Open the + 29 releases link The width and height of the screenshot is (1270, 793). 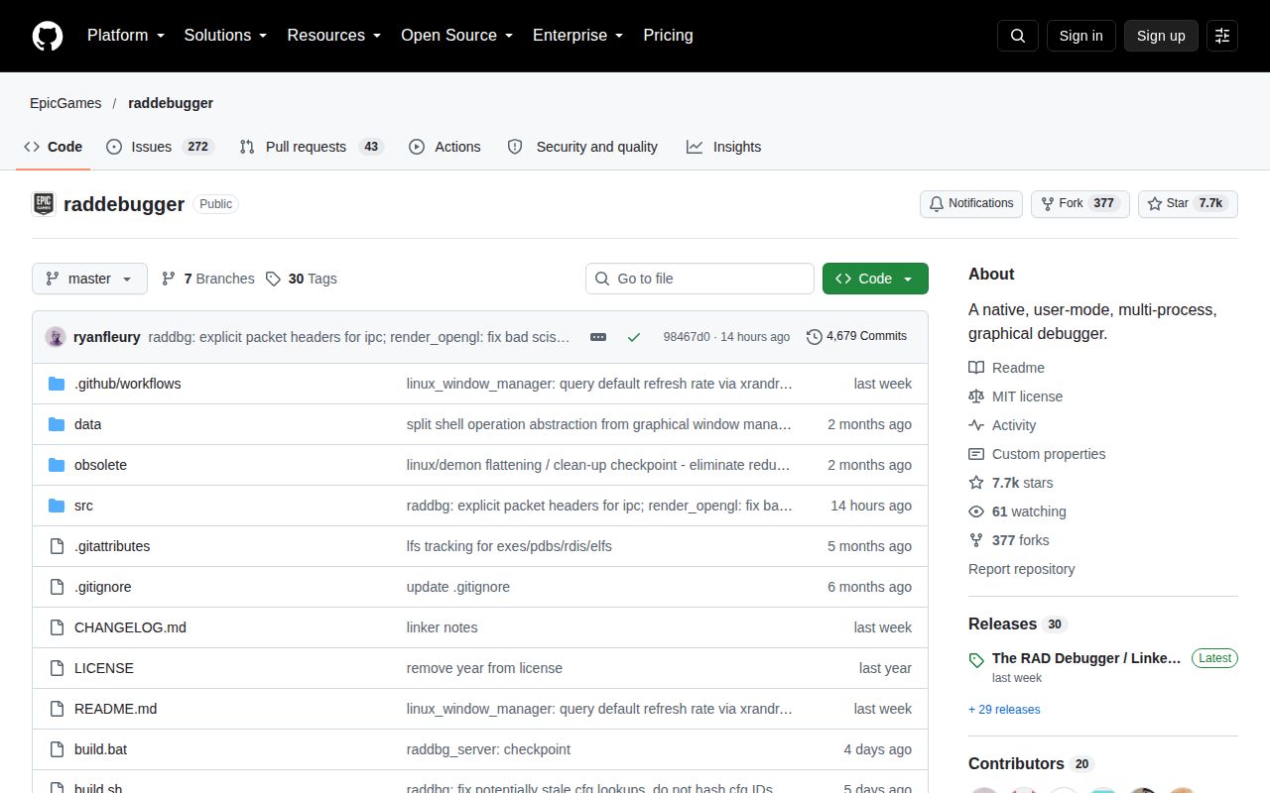tap(1004, 710)
